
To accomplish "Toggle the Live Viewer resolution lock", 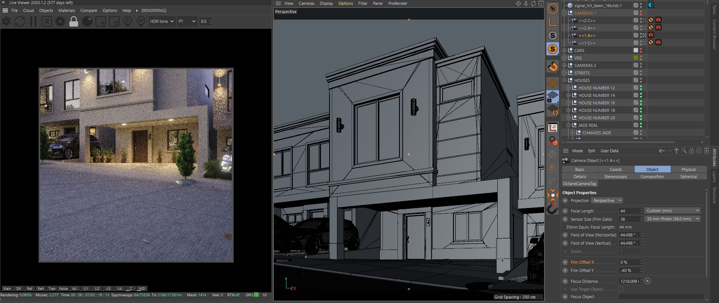I will click(74, 21).
